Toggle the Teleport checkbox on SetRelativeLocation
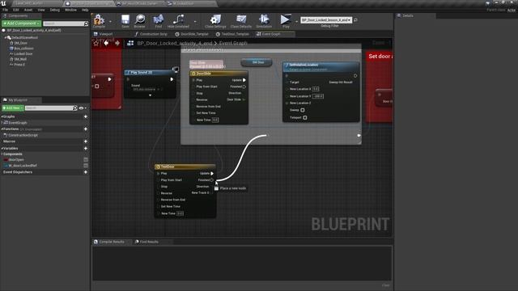Screen dimensions: 518x291 pyautogui.click(x=305, y=117)
